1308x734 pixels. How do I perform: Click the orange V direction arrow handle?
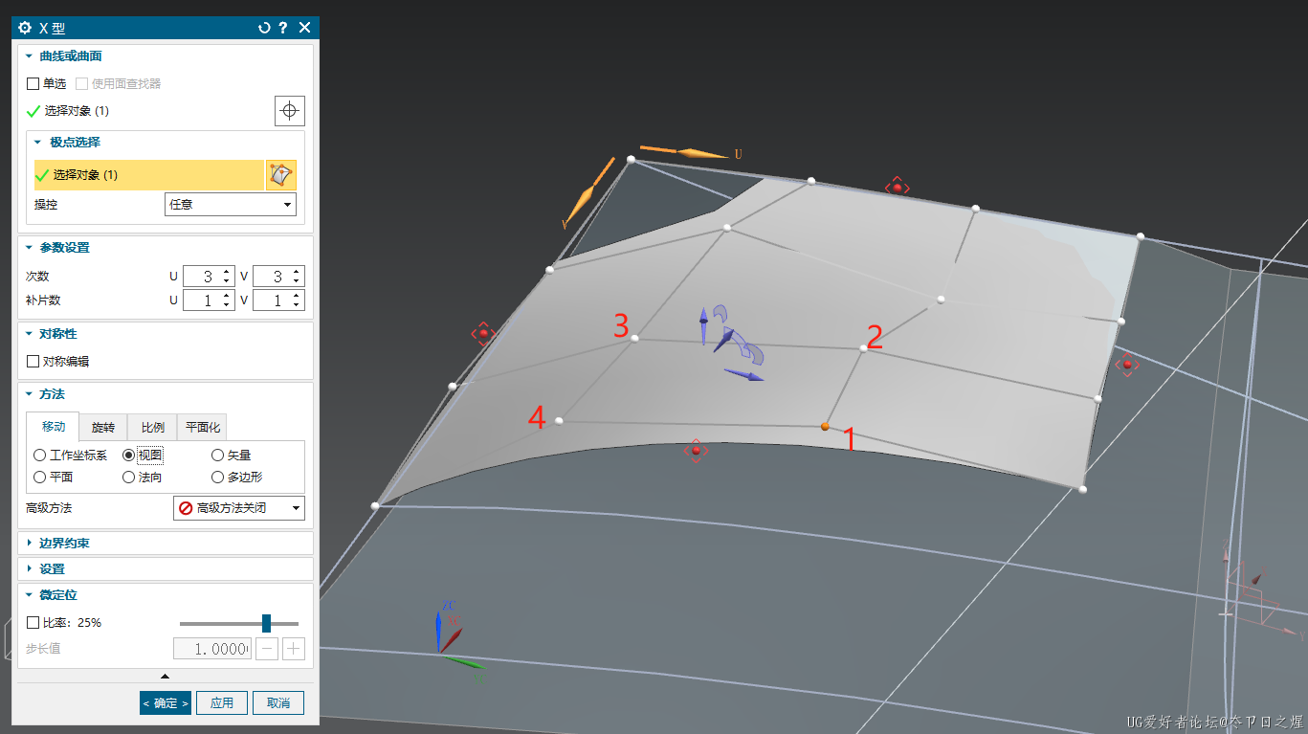click(x=581, y=206)
